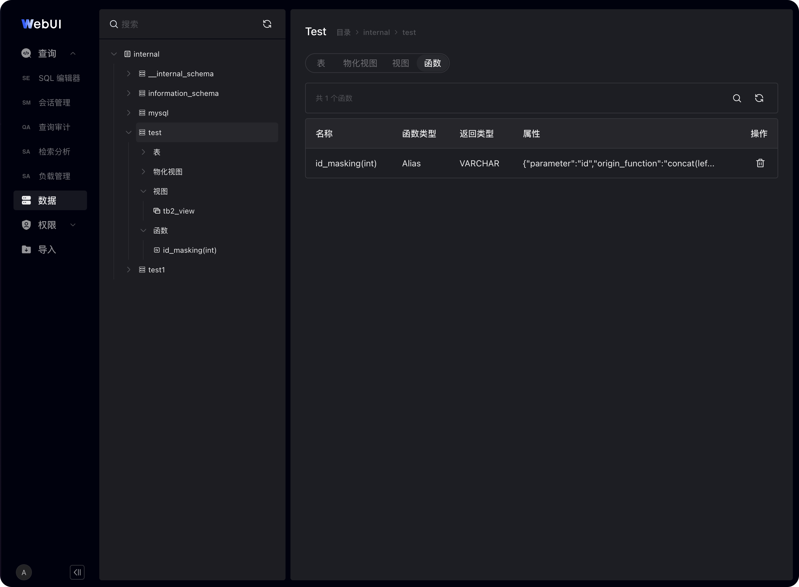Screen dimensions: 799x587
Task: Click the 返回类型 column header
Action: [x=476, y=134]
